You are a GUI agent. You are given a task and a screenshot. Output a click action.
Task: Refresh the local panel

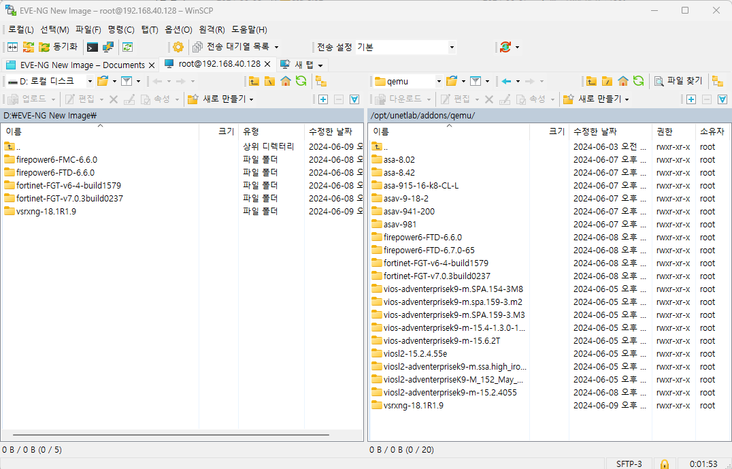click(x=301, y=81)
